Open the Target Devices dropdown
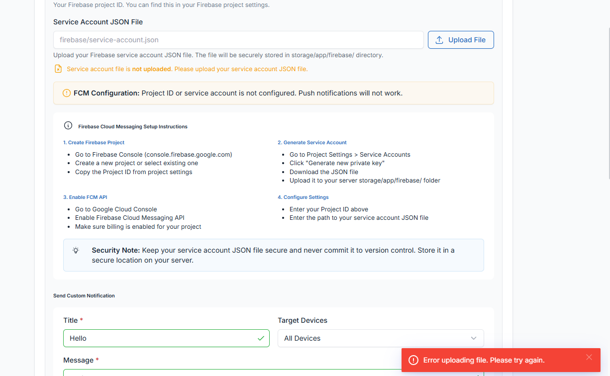610x376 pixels. (x=381, y=338)
